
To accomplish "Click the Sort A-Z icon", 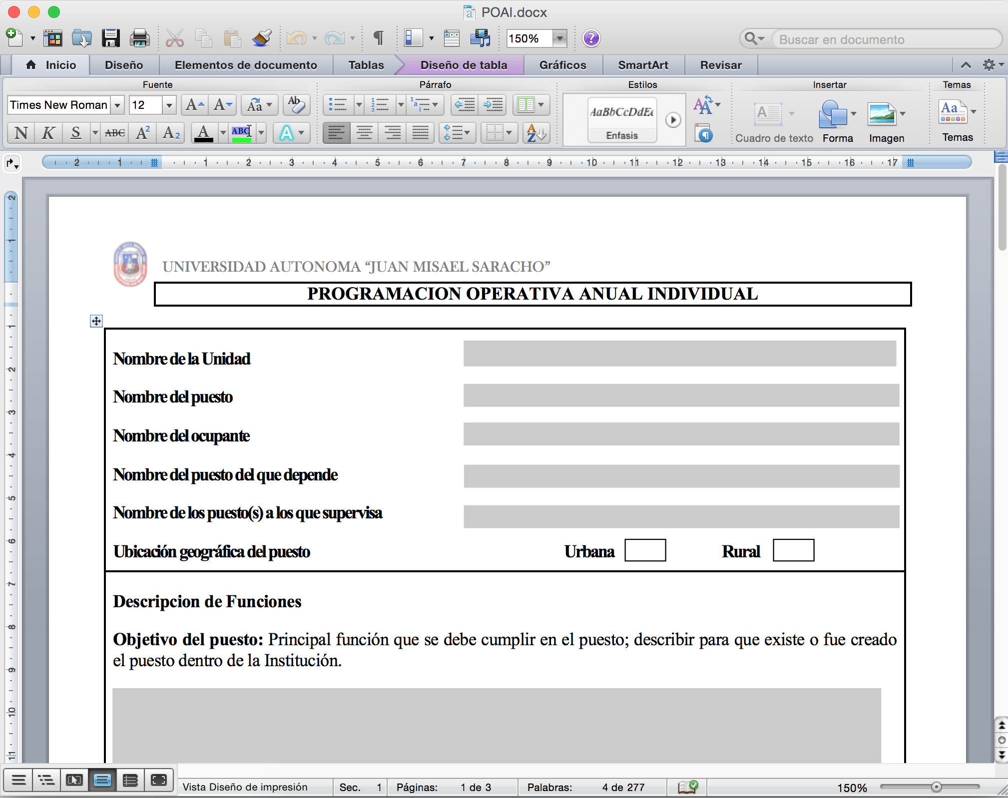I will pyautogui.click(x=536, y=133).
